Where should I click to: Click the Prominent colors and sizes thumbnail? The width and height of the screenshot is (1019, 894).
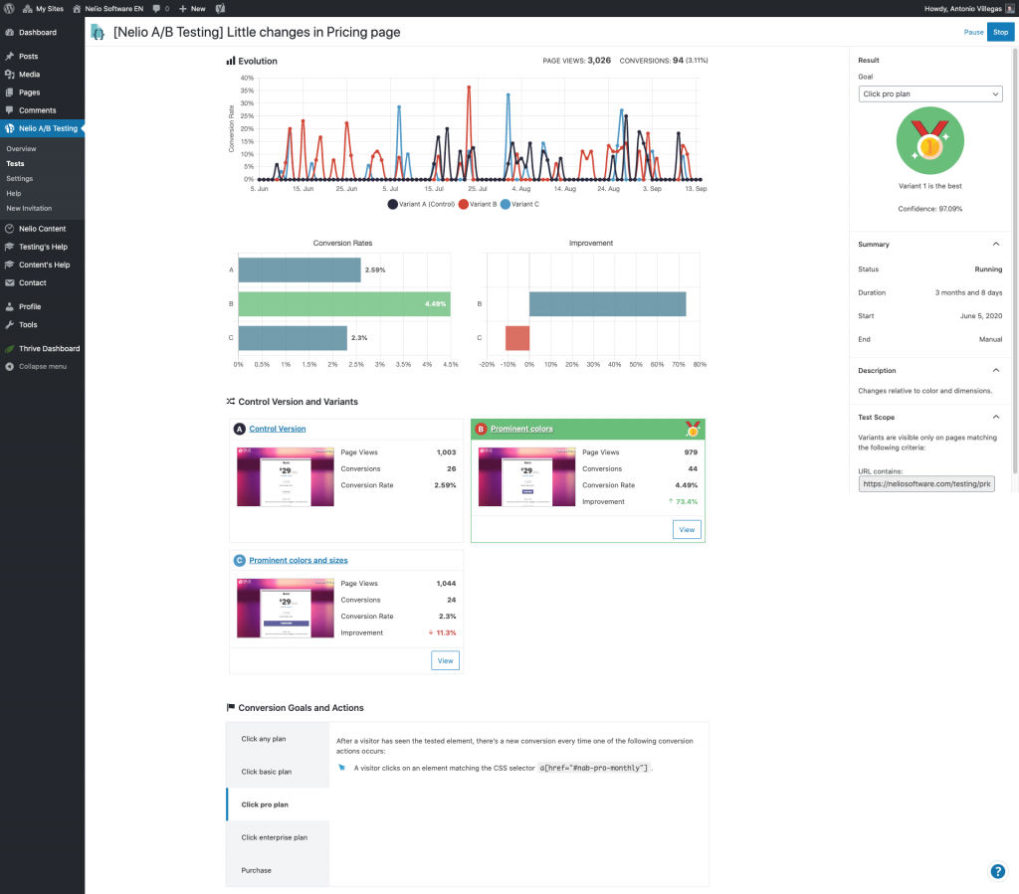coord(286,609)
